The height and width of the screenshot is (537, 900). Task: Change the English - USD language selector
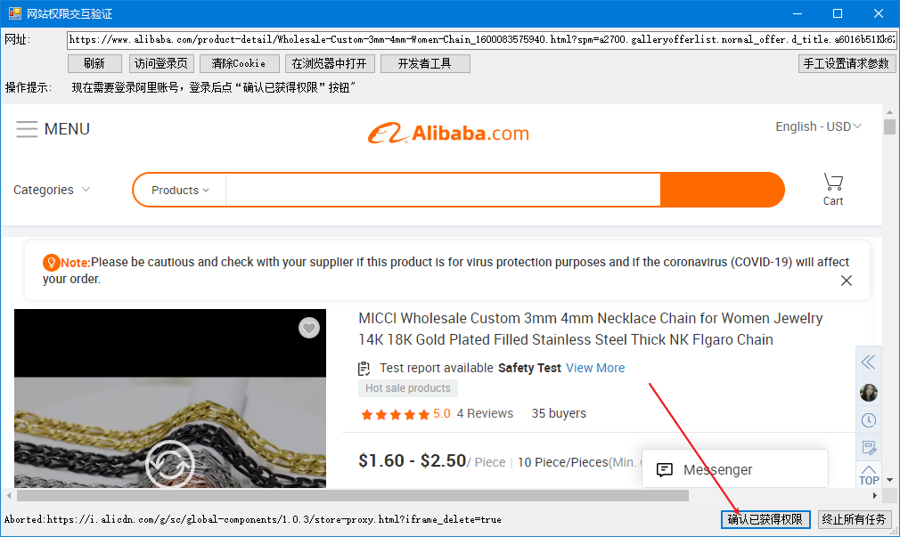[x=819, y=126]
